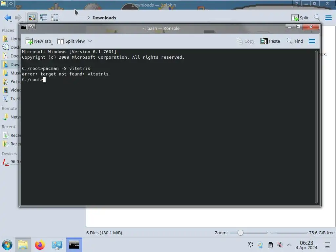Click the free space bar in Dolphin
This screenshot has width=336, height=252.
[x=289, y=233]
